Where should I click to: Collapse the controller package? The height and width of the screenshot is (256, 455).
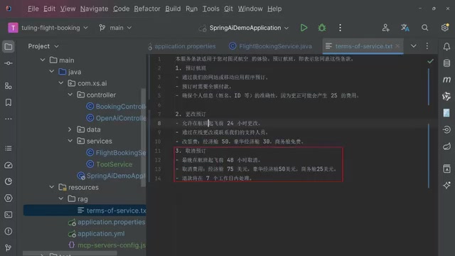(x=70, y=95)
